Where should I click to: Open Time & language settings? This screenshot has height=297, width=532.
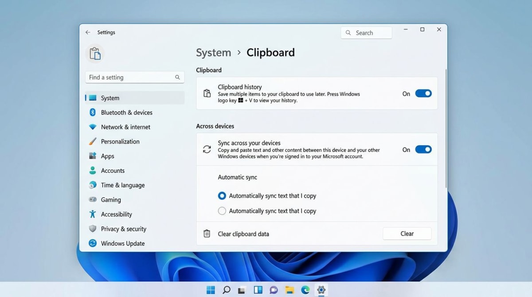[x=135, y=185]
